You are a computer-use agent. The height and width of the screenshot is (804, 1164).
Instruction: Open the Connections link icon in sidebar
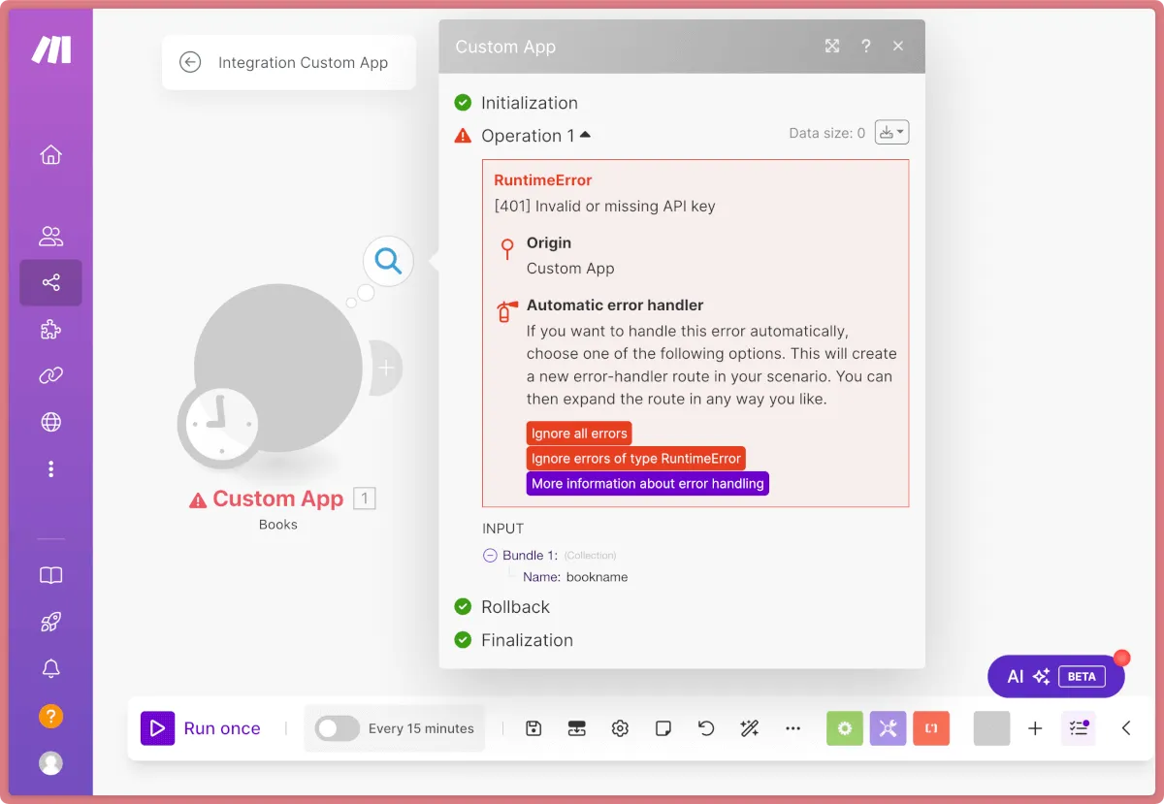pyautogui.click(x=51, y=375)
